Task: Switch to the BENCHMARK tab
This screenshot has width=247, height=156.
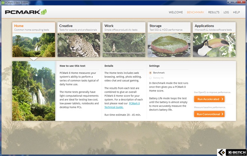Action: pyautogui.click(x=195, y=12)
